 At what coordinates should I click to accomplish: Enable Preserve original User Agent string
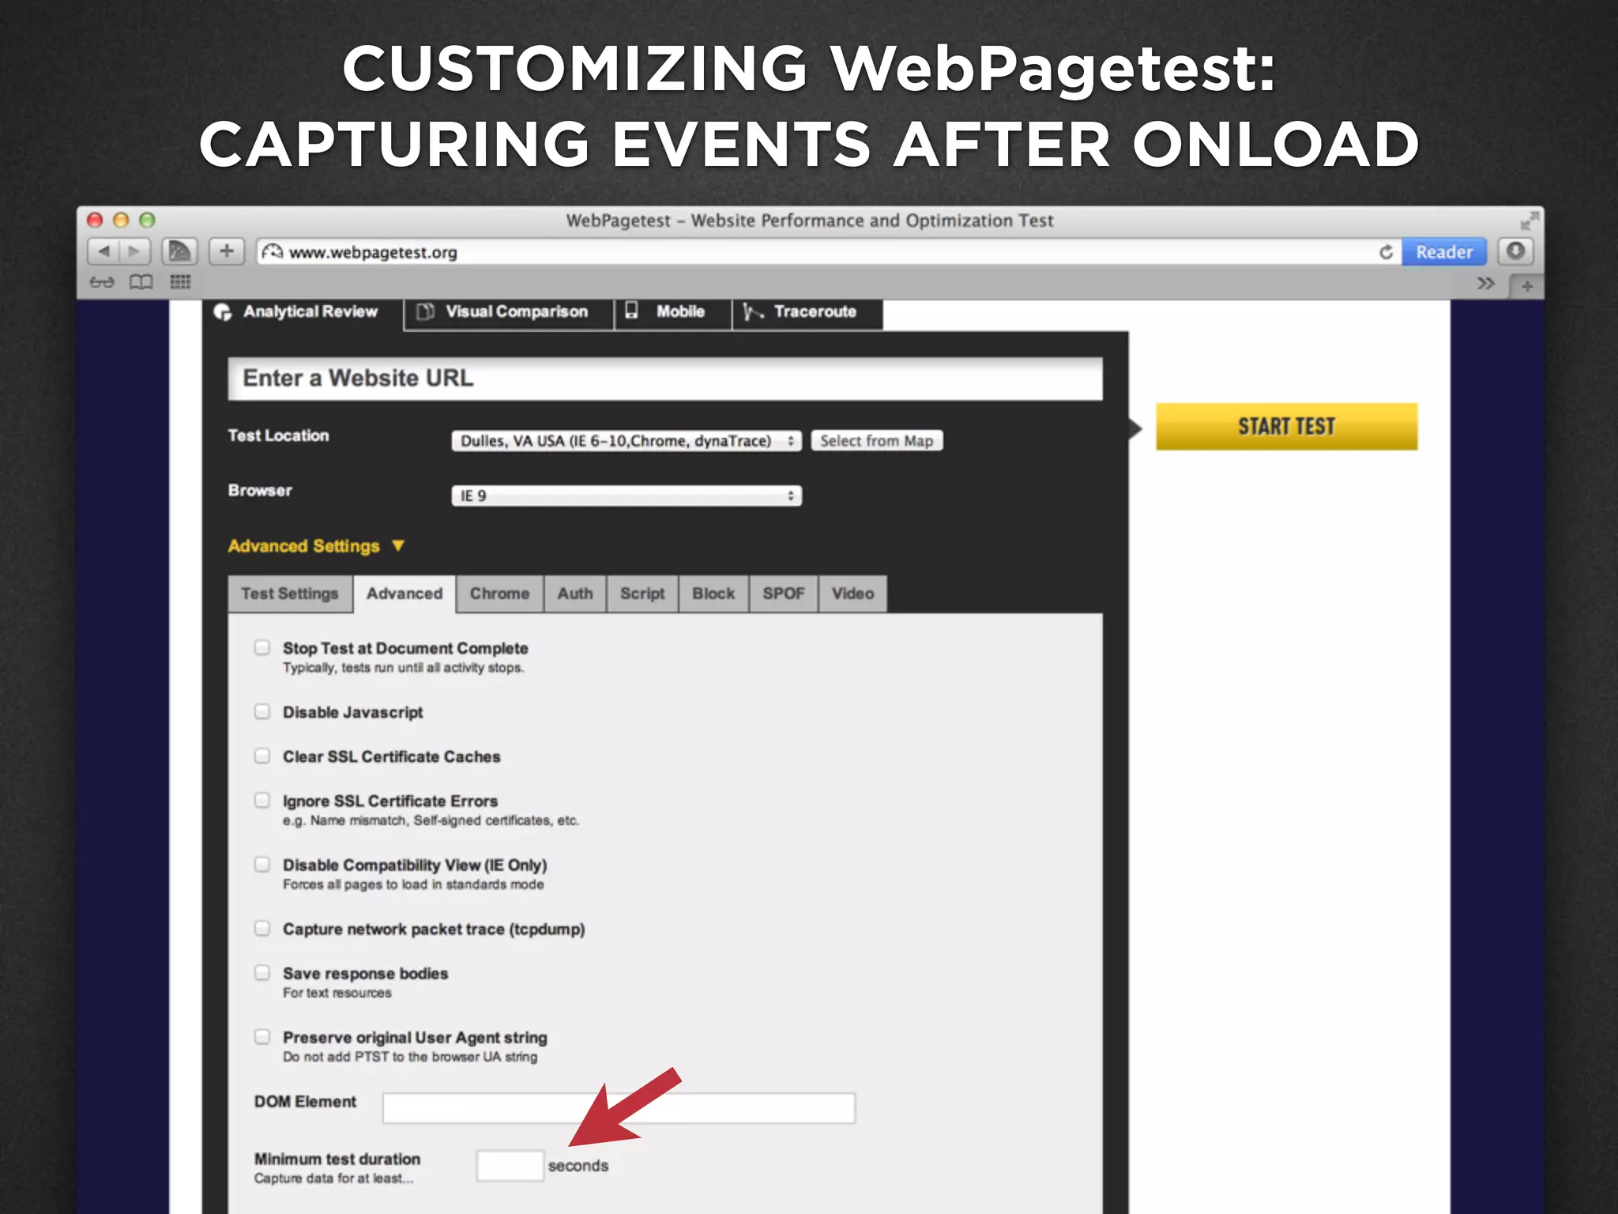(262, 1037)
